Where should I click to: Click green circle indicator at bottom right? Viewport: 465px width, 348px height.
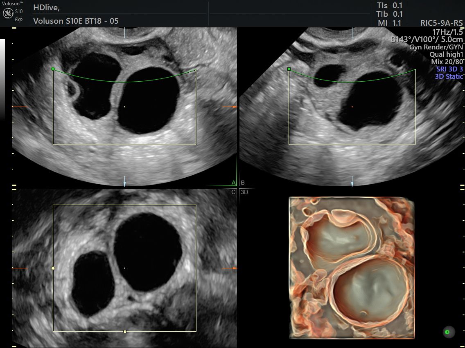[447, 332]
